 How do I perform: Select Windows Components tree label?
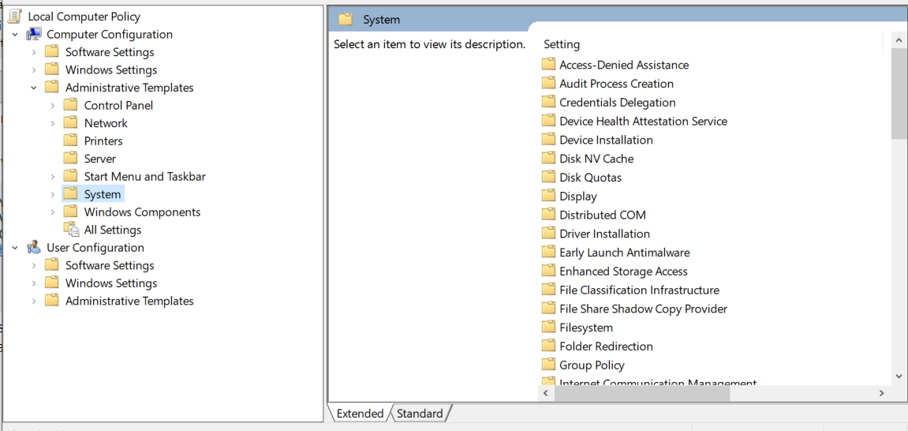[142, 212]
